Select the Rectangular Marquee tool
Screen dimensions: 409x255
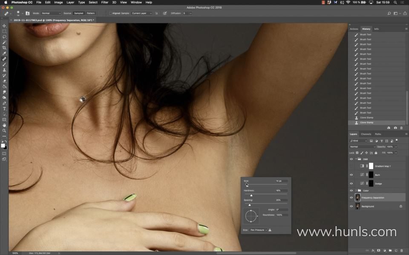(x=4, y=31)
